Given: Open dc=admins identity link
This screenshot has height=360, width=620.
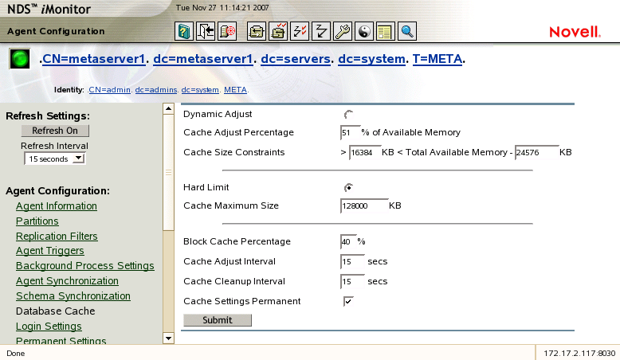Looking at the screenshot, I should tap(156, 90).
